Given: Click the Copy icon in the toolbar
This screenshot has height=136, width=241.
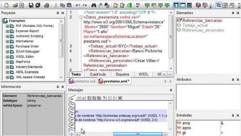Looking at the screenshot, I should tap(62, 5).
